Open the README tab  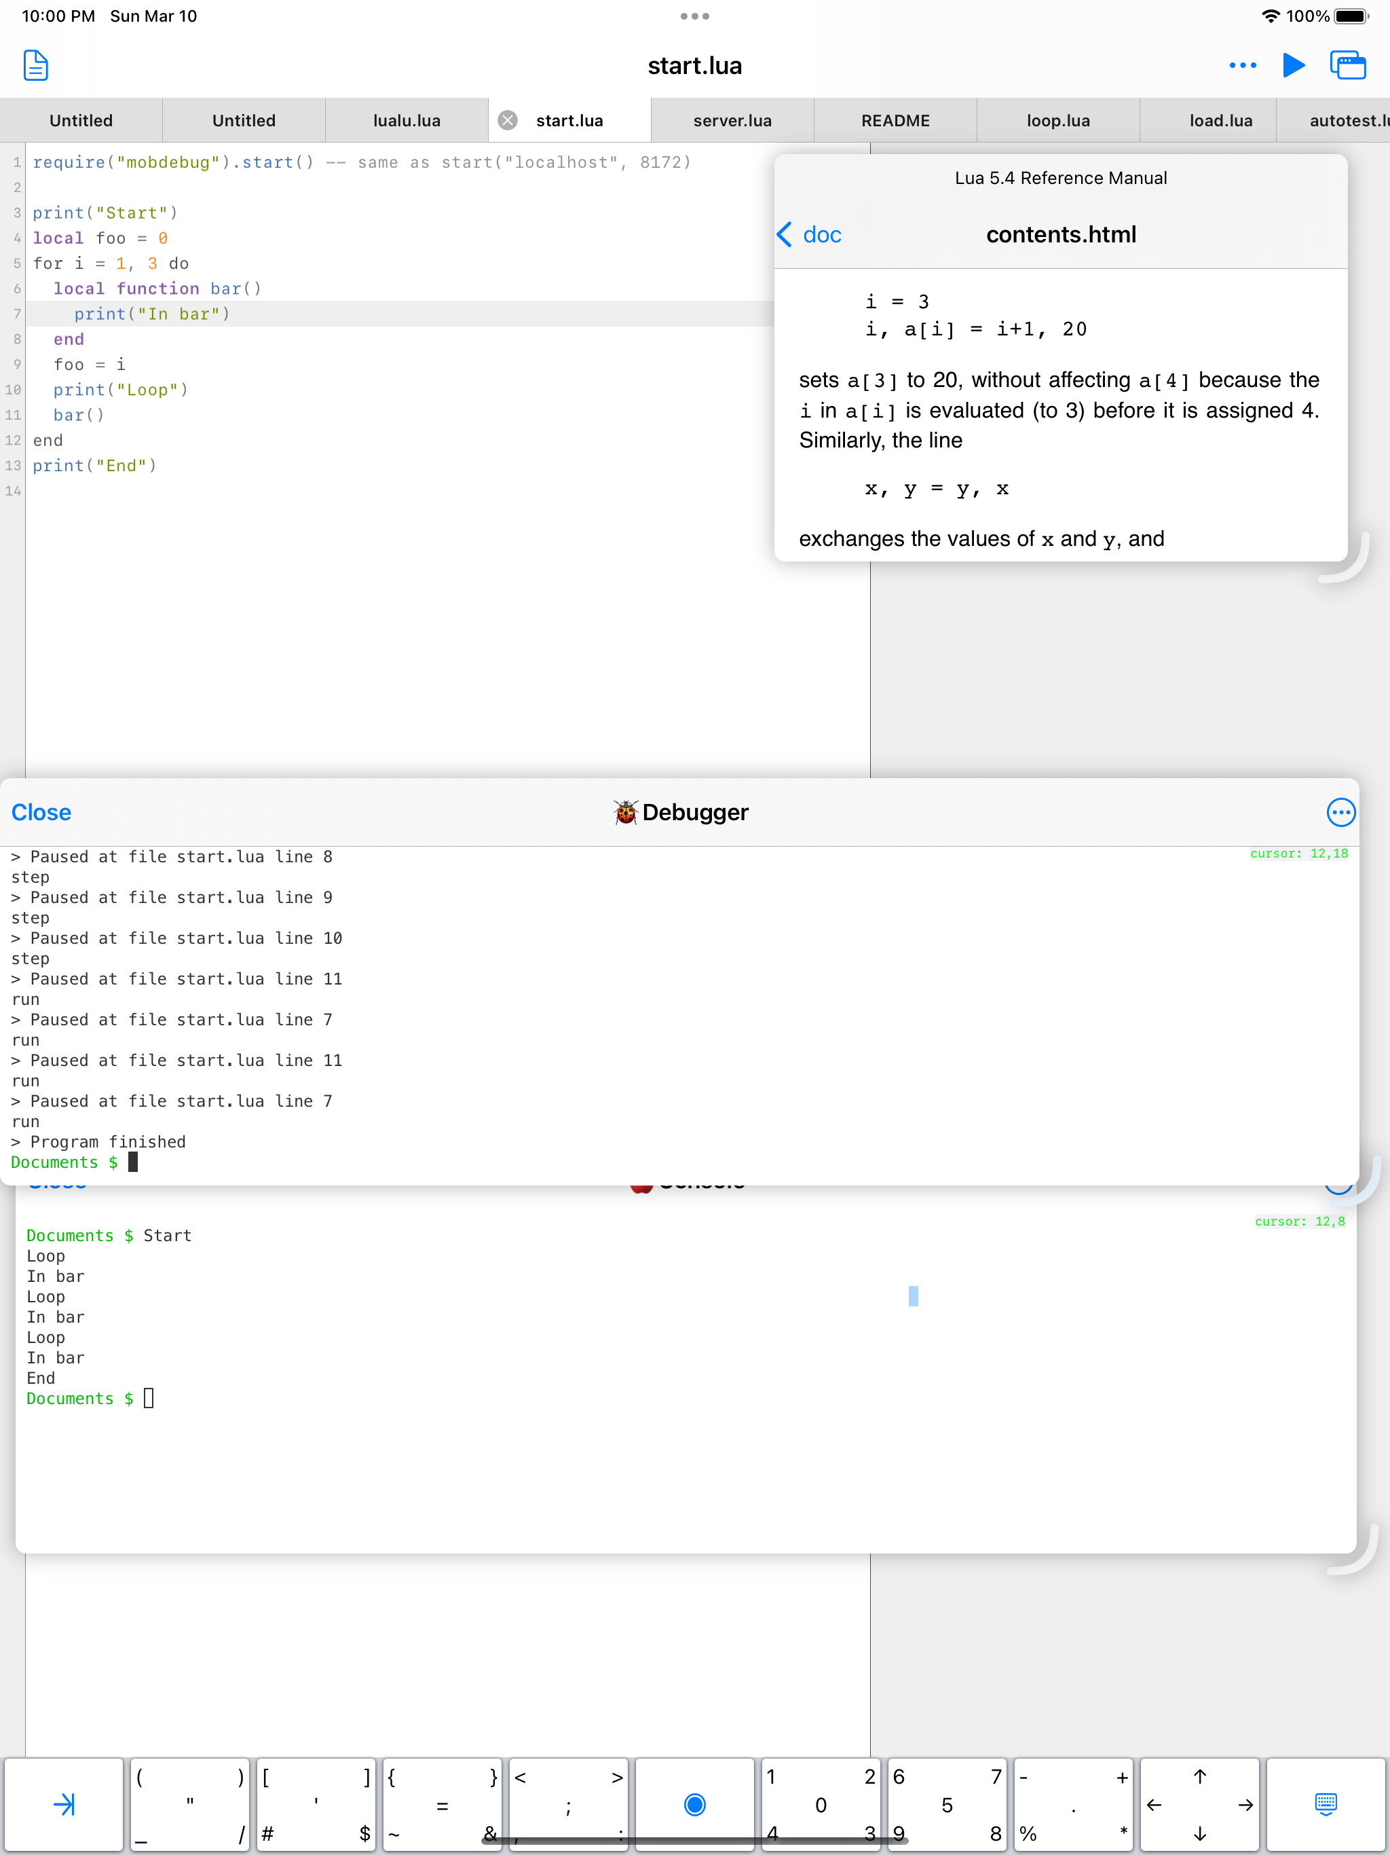(895, 120)
